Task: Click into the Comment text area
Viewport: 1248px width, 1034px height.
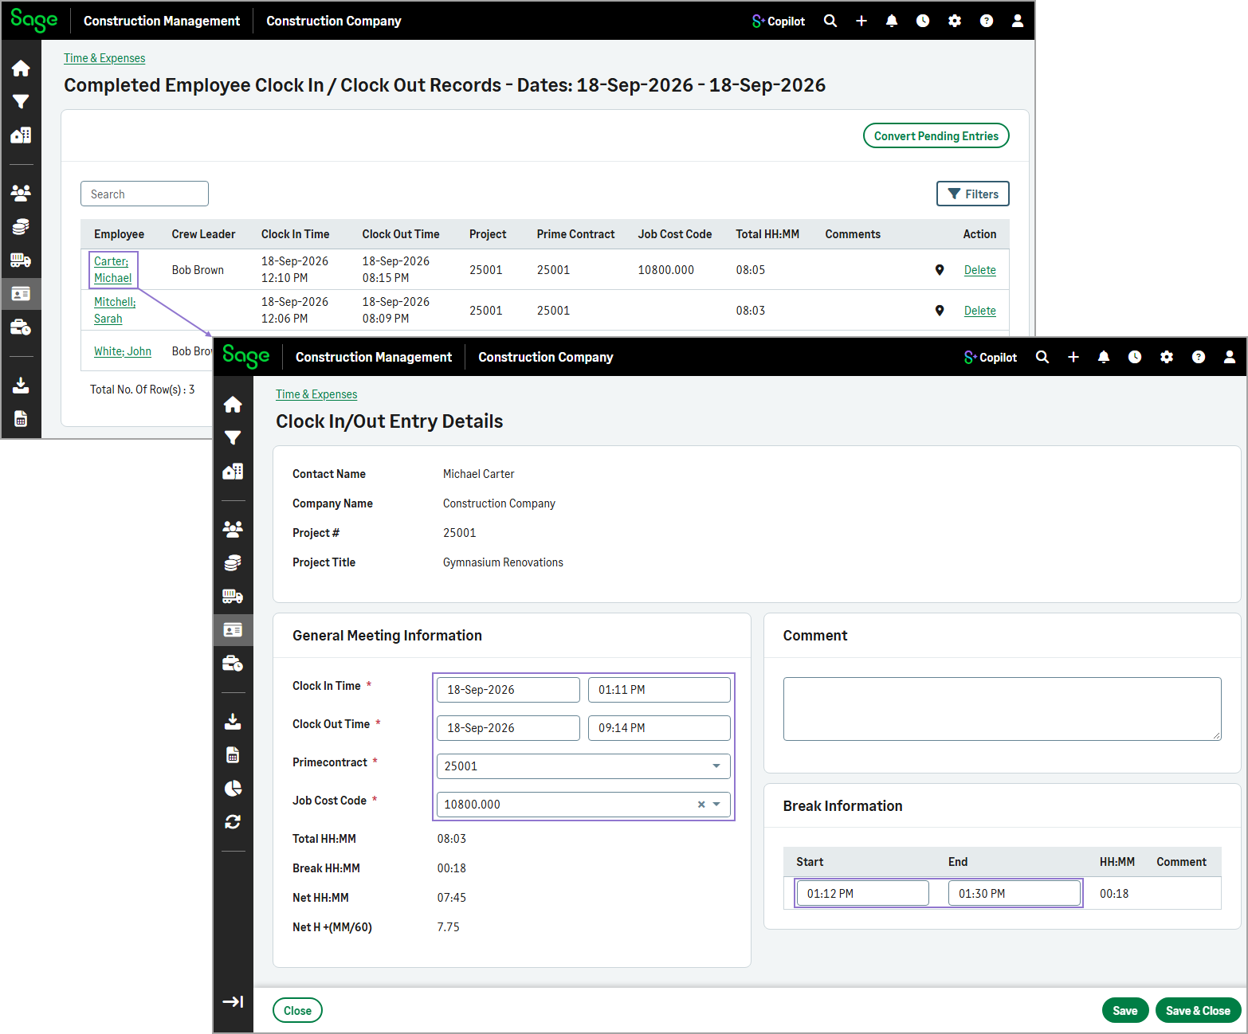Action: 1003,709
